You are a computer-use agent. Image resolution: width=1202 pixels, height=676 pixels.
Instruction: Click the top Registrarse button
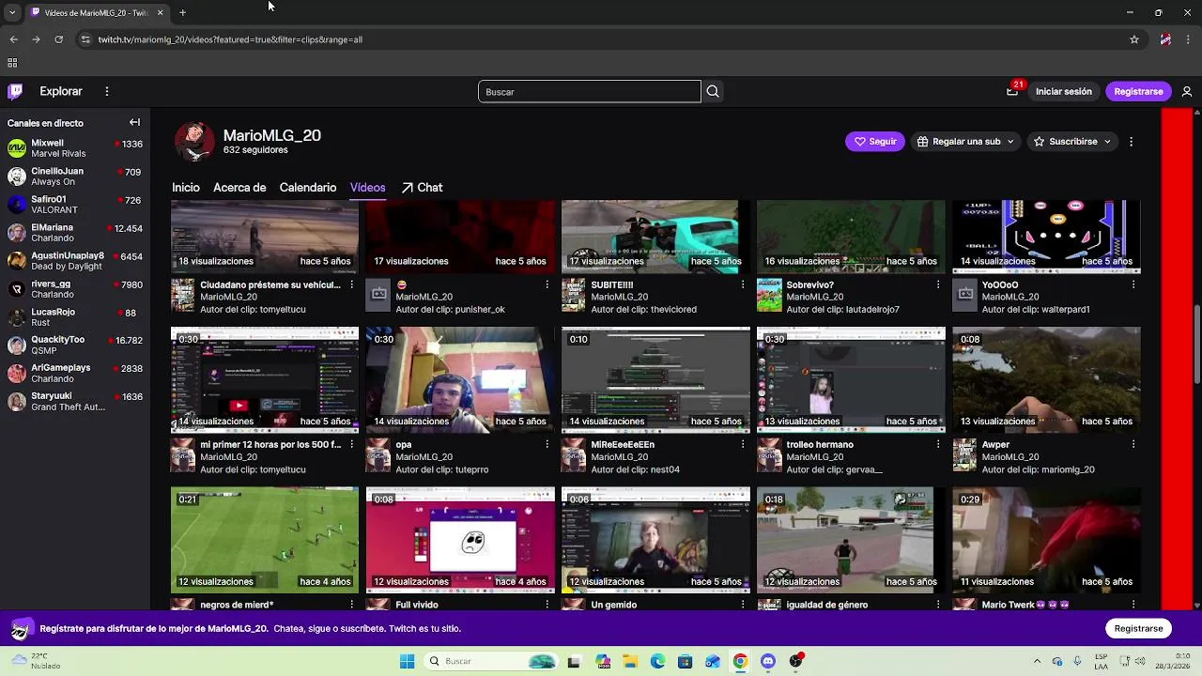pos(1138,91)
